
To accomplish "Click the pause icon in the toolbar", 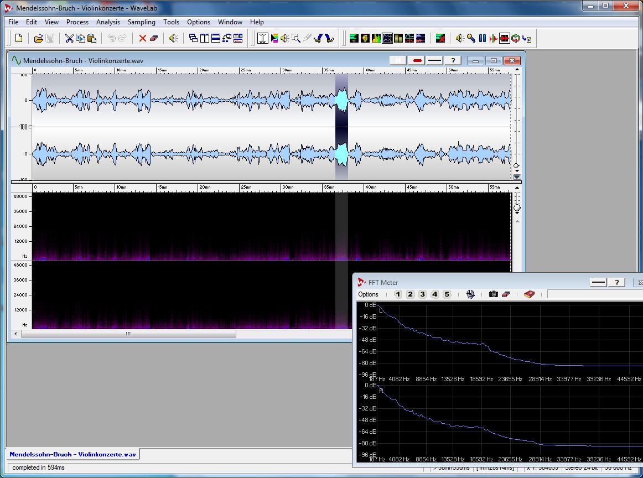I will (x=482, y=38).
